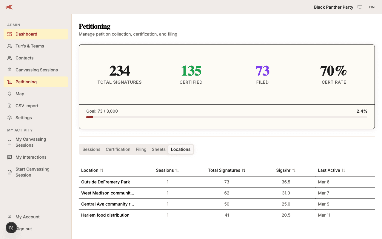Click the 234 Total Signatures stat
The image size is (382, 239).
tap(120, 74)
